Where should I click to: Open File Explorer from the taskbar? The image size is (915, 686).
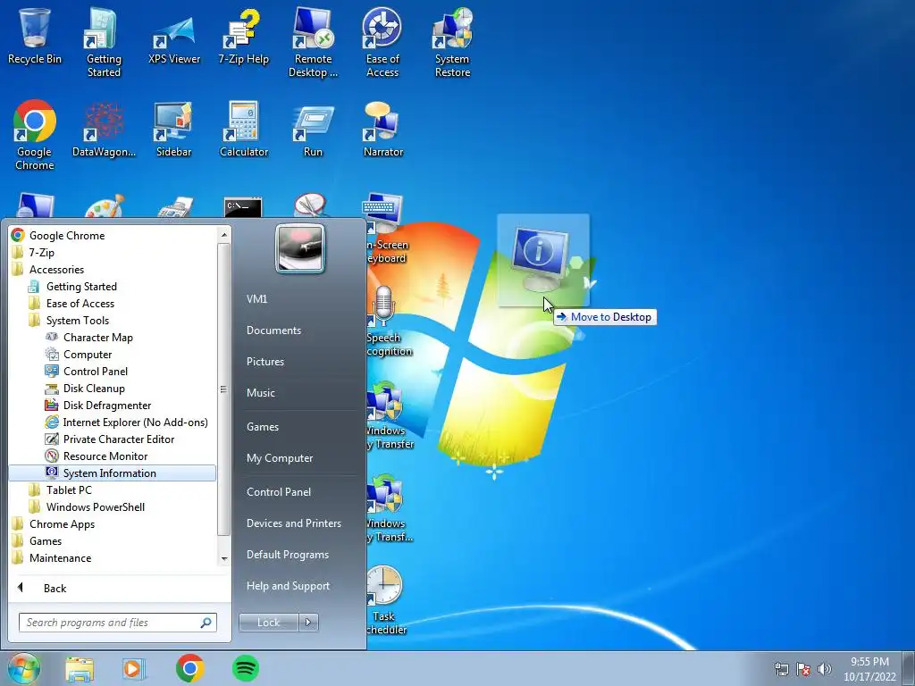[80, 669]
